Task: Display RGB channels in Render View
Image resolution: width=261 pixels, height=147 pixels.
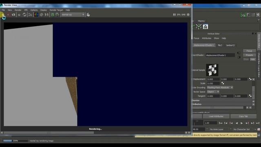Action: (x=36, y=15)
